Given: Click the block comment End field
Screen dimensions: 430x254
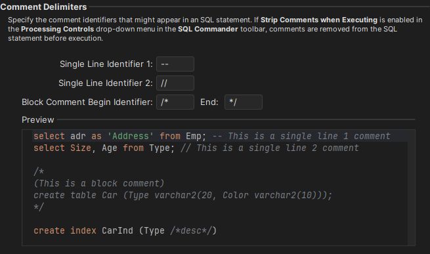Looking at the screenshot, I should tap(244, 102).
